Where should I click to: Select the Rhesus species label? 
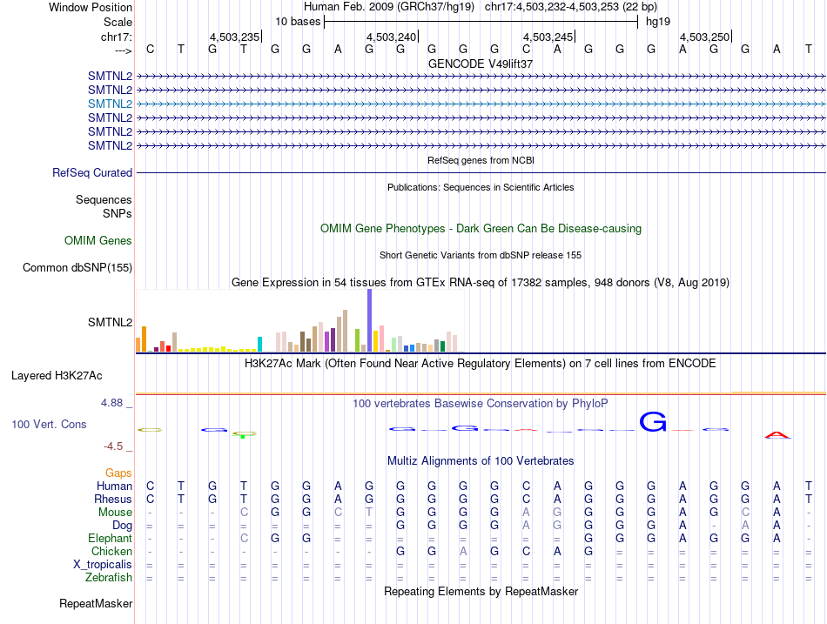113,499
